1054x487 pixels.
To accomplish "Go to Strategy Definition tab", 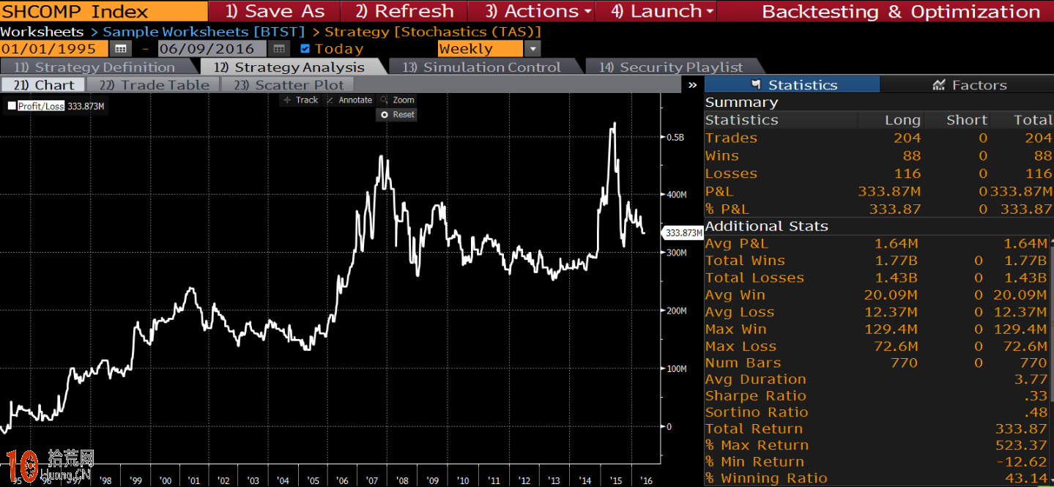I will [x=94, y=67].
